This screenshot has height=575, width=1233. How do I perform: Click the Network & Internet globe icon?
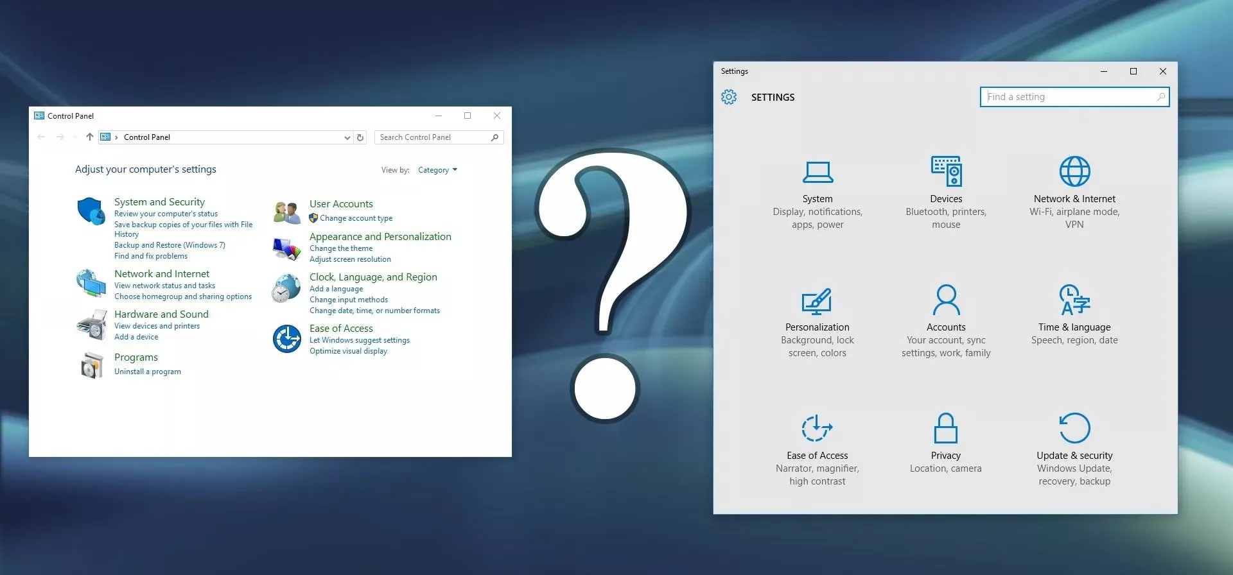(1074, 171)
